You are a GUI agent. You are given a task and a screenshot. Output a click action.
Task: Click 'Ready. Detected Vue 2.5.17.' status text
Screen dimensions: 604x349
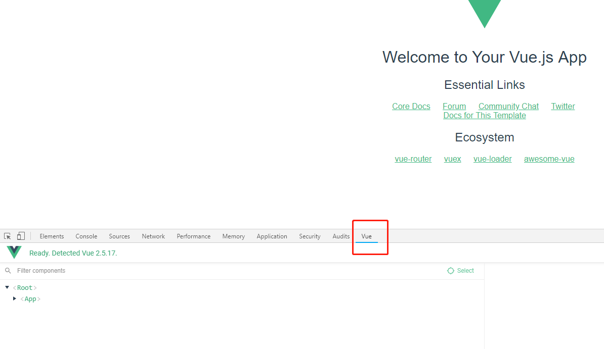pos(73,253)
